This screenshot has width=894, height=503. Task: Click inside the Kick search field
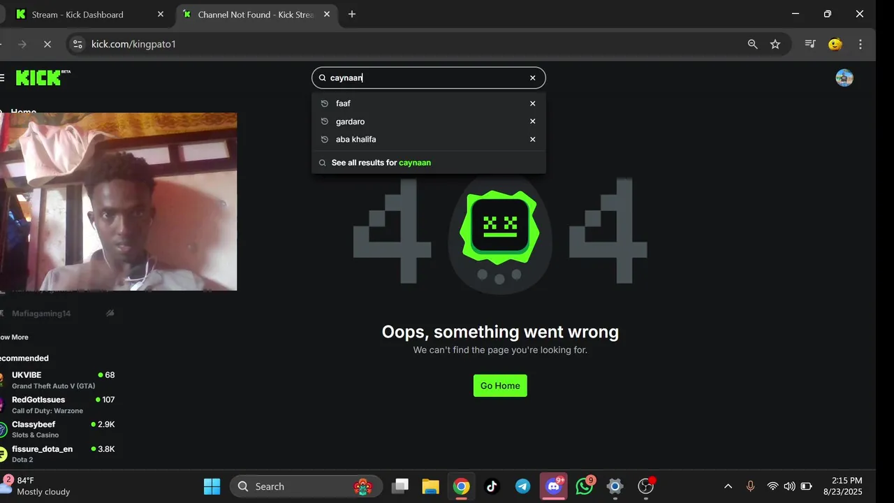(x=428, y=78)
